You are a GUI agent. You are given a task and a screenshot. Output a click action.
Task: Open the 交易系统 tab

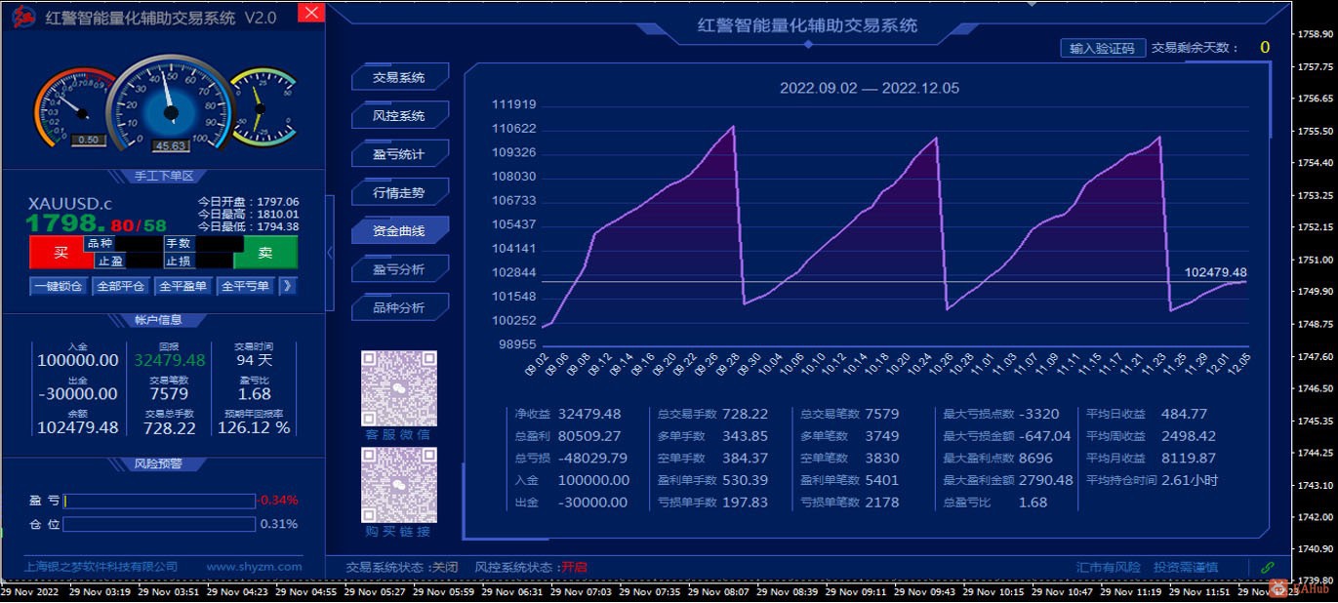tap(399, 77)
